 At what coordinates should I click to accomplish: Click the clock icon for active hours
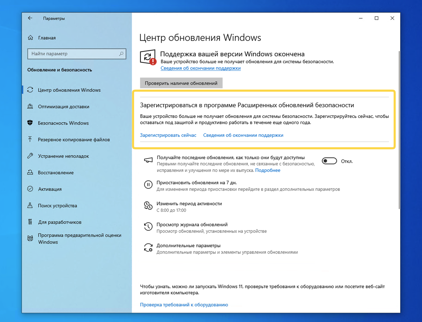pos(148,206)
